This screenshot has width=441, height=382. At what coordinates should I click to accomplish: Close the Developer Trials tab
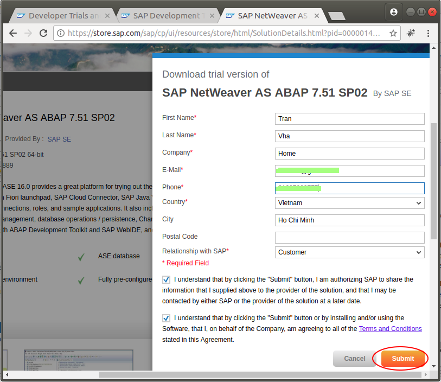click(107, 16)
